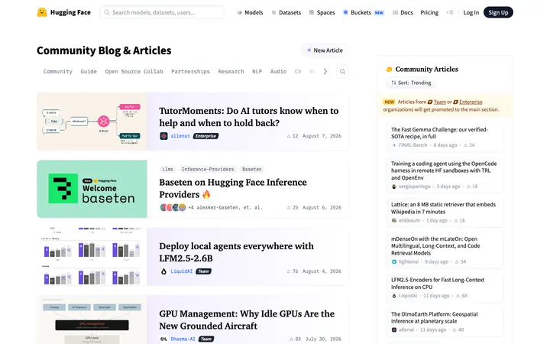Click the LiquidAI avatar in sidebar list
The width and height of the screenshot is (550, 344).
(x=394, y=296)
